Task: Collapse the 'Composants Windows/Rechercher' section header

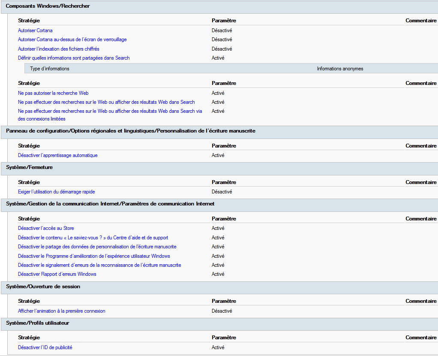Action: (48, 6)
